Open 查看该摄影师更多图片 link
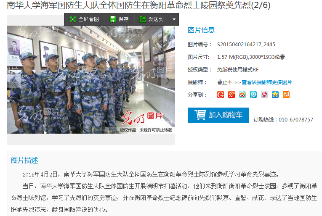The width and height of the screenshot is (322, 216). [267, 82]
